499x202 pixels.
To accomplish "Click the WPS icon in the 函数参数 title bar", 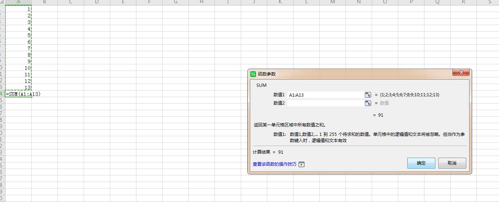I will pyautogui.click(x=253, y=74).
